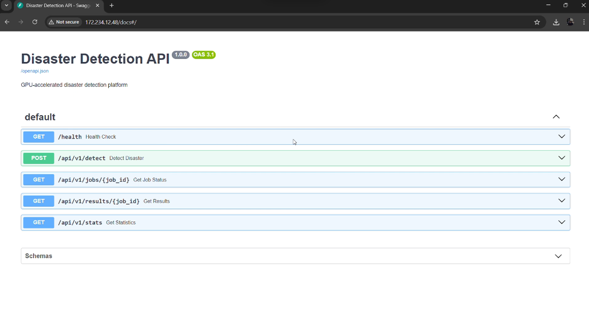
Task: Click the GET badge for /health
Action: click(39, 137)
